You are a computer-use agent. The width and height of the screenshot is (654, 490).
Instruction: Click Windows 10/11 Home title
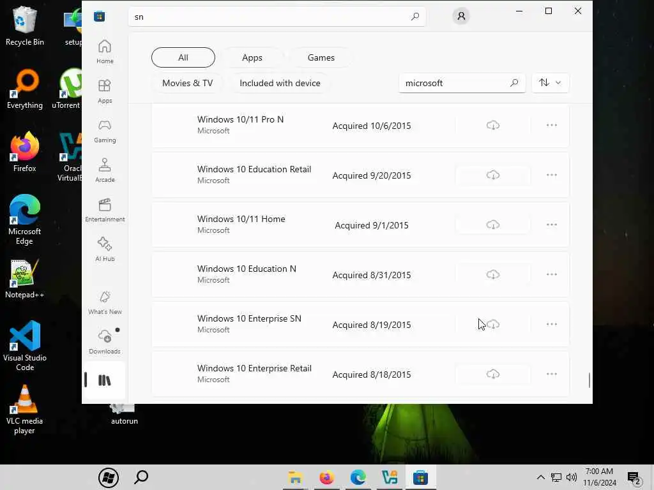point(241,219)
